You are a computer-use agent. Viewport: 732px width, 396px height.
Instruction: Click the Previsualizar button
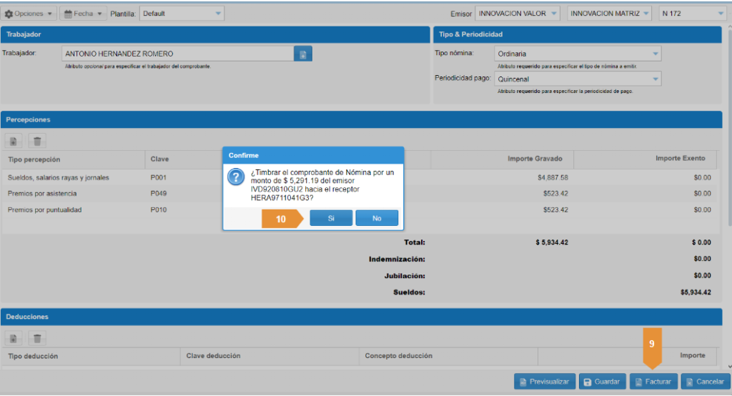(x=544, y=382)
